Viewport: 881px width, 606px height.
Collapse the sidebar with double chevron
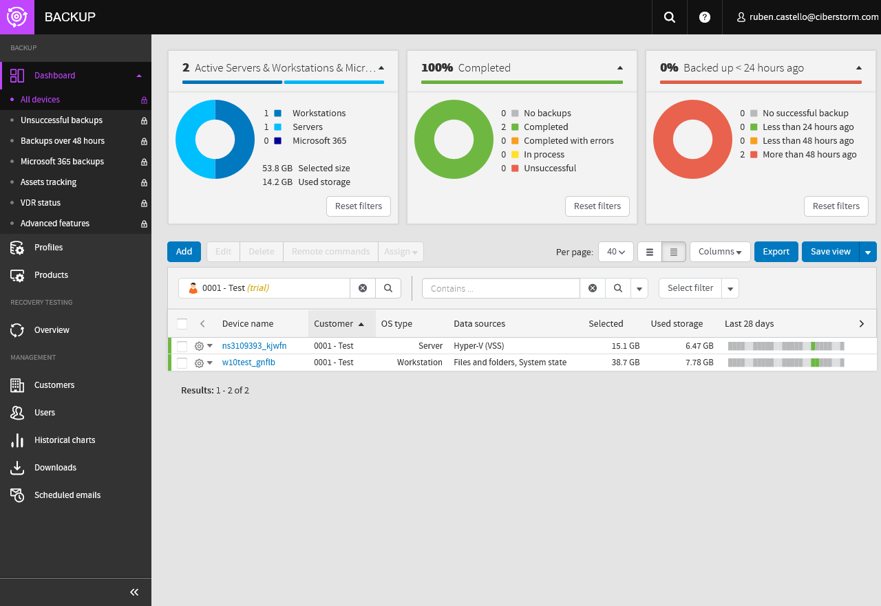tap(134, 592)
